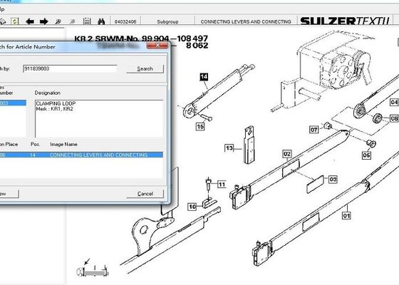
Task: Click the Image Name column header
Action: pyautogui.click(x=63, y=144)
